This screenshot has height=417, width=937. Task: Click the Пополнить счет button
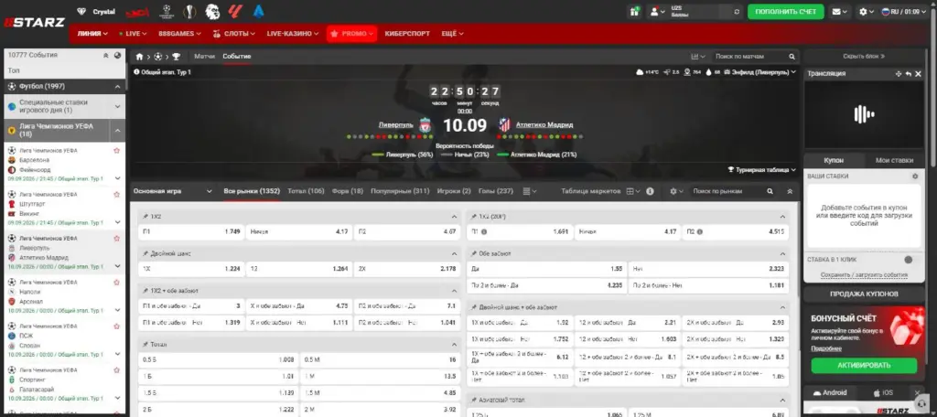785,11
